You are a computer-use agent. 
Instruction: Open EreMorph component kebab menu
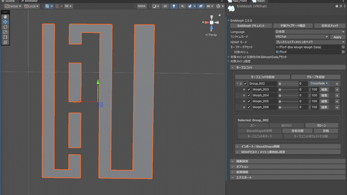coord(345,6)
